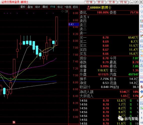The image size is (143, 125).
Task: Click the 画线 draw-line toolbar button
Action: click(x=45, y=7)
